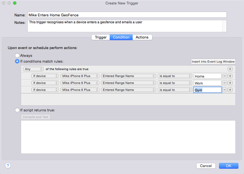The width and height of the screenshot is (244, 174).
Task: Select the Always radio option
Action: coord(17,55)
